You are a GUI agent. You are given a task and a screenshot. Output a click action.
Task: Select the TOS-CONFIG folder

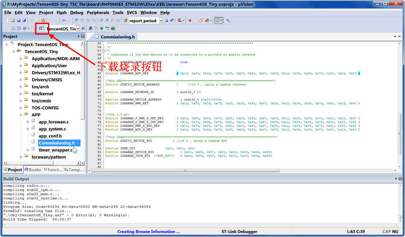click(x=45, y=108)
